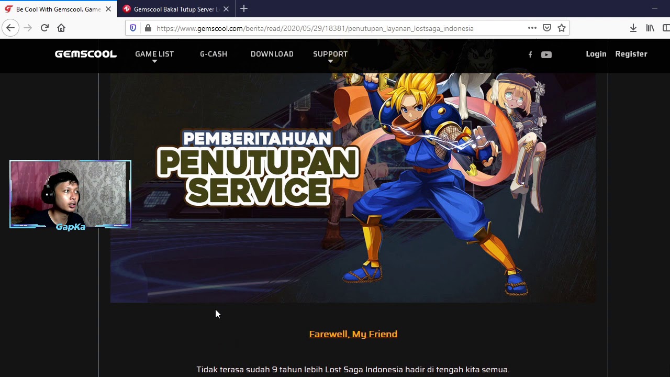Expand the arrow under SUPPORT

[x=330, y=62]
